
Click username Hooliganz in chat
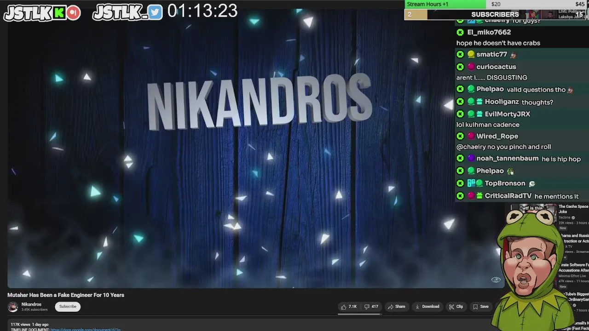[x=502, y=102]
